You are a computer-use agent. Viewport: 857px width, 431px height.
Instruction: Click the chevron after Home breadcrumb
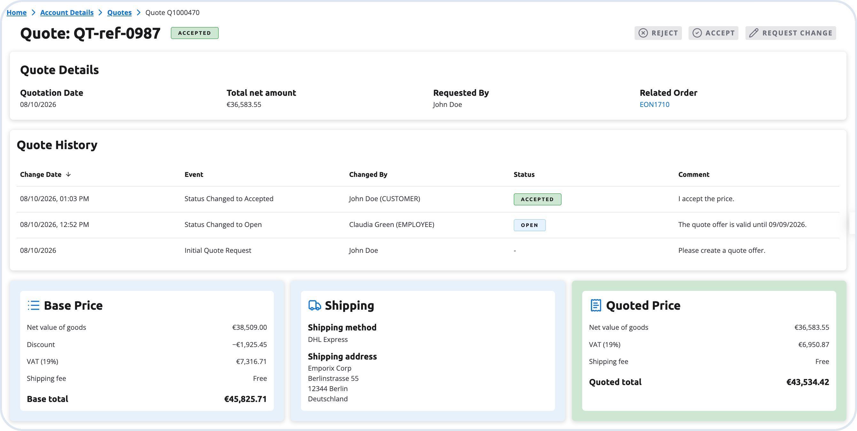(x=33, y=13)
